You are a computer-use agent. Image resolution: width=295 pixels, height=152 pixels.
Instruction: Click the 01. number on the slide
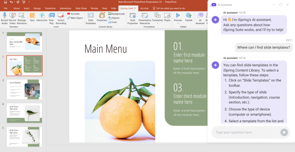pyautogui.click(x=178, y=46)
